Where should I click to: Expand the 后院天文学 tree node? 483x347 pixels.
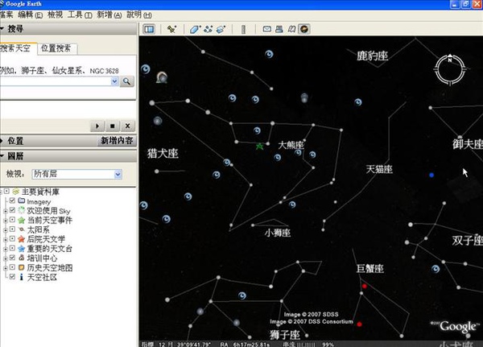(6, 239)
